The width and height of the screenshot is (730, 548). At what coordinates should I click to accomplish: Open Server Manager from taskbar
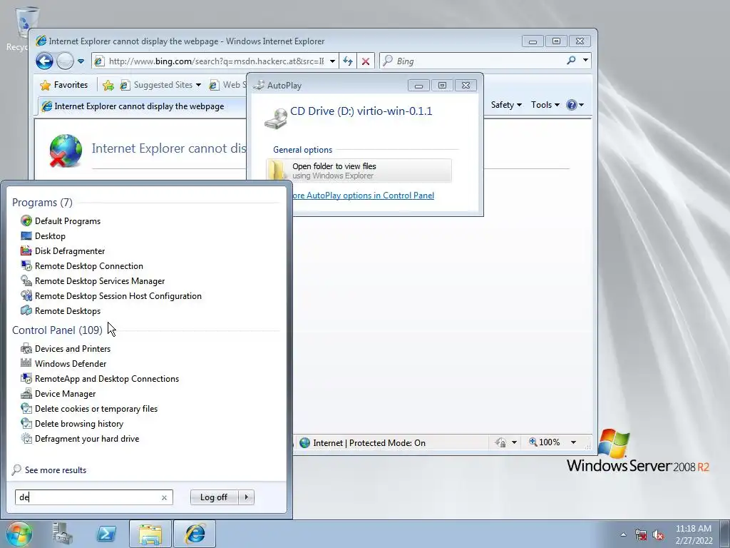pyautogui.click(x=63, y=534)
